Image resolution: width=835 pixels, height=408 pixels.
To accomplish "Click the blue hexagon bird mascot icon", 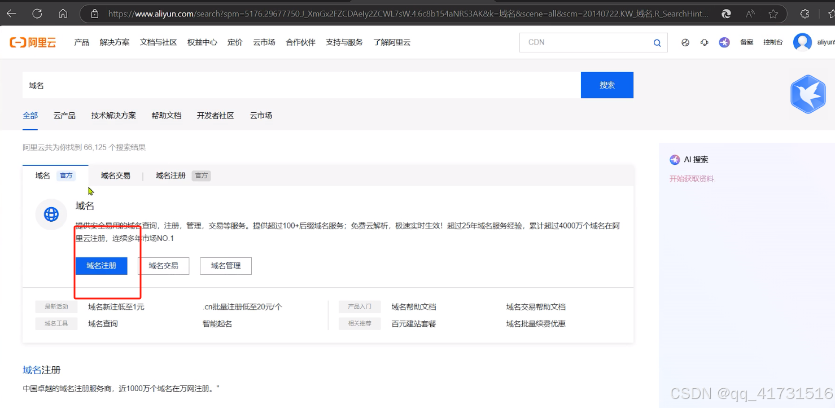I will (x=808, y=94).
